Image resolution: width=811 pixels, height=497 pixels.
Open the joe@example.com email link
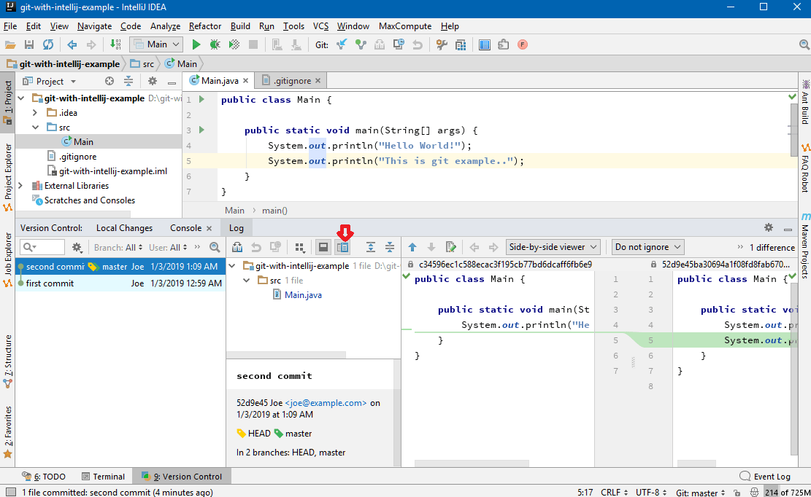[x=326, y=402]
